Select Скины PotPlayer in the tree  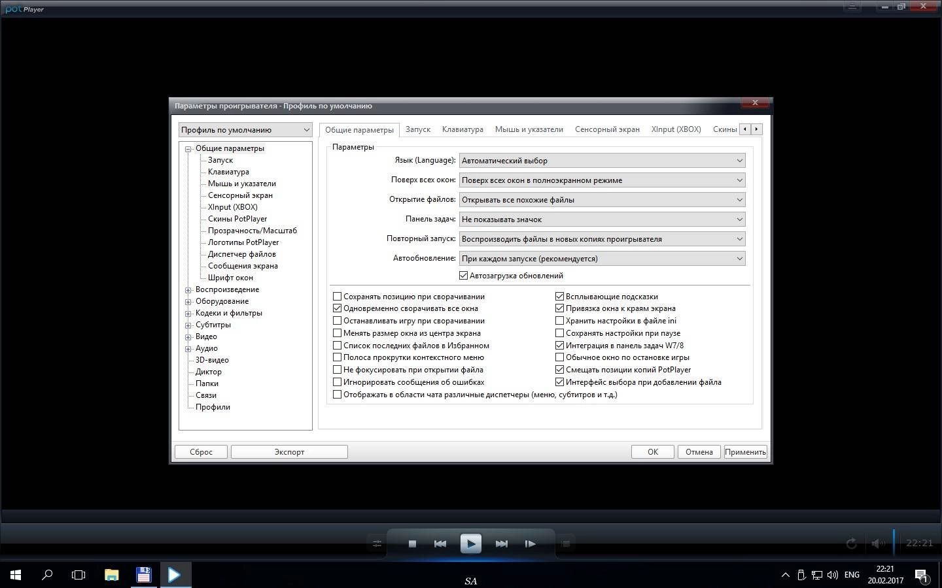pos(237,219)
